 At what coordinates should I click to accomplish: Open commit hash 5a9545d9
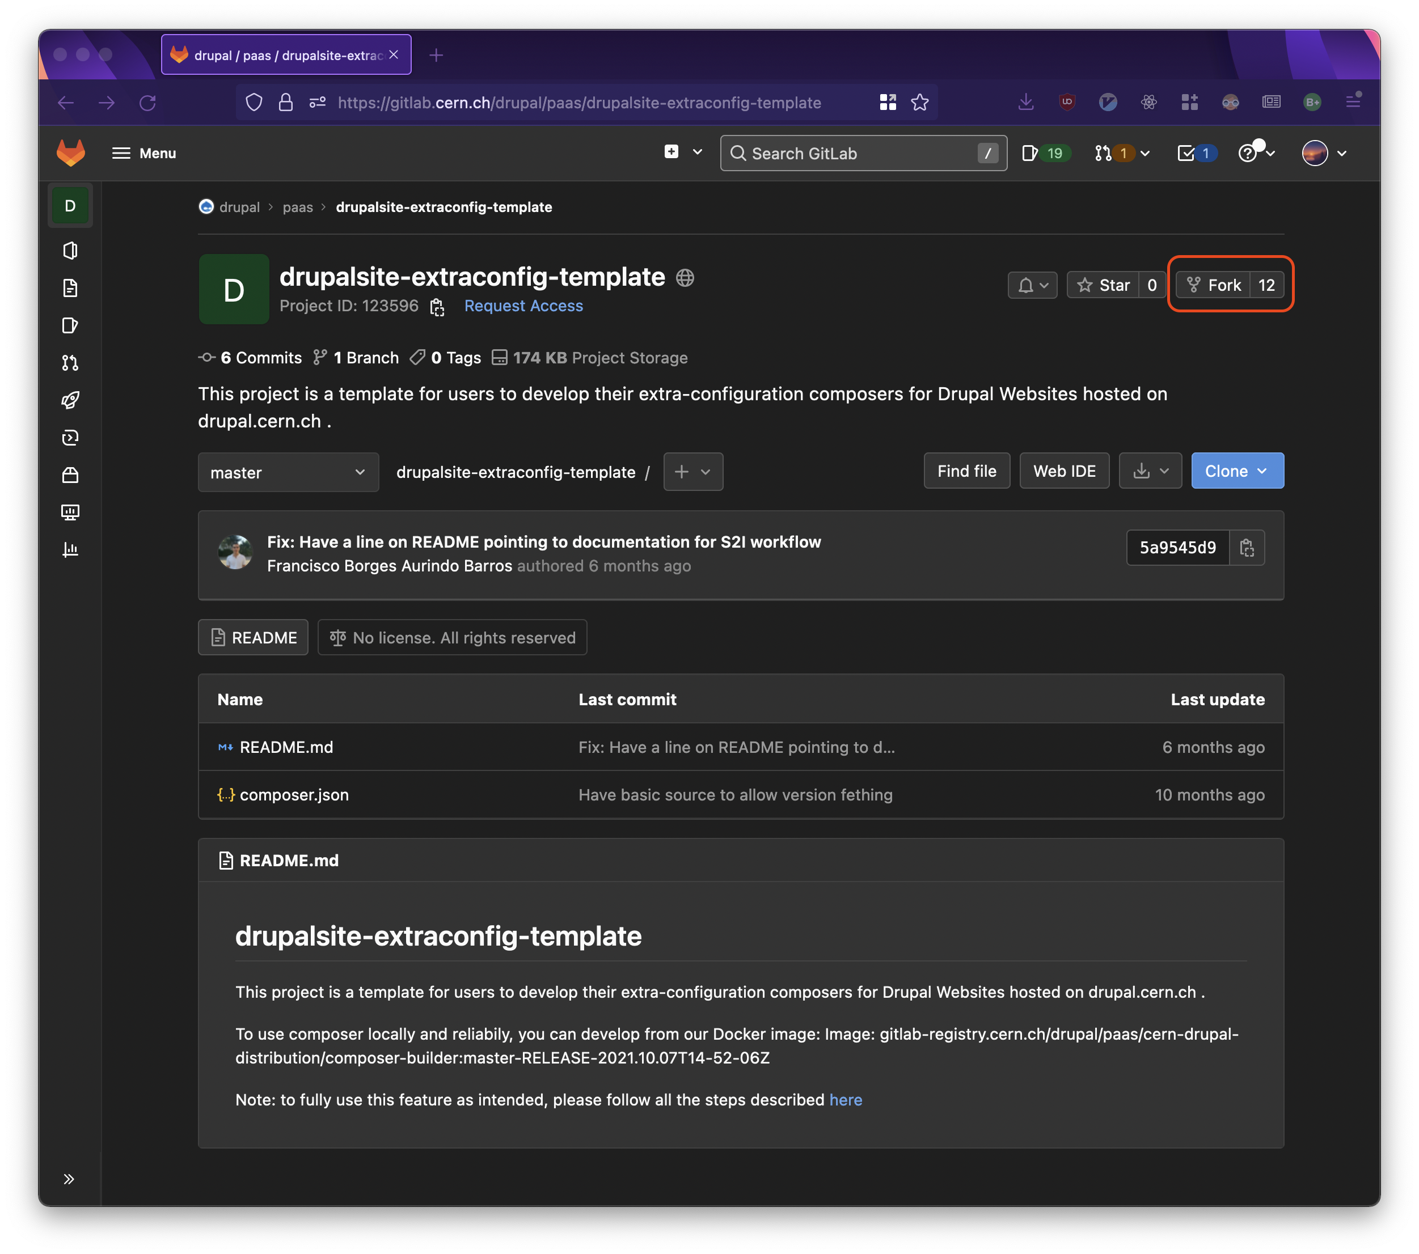click(1177, 548)
